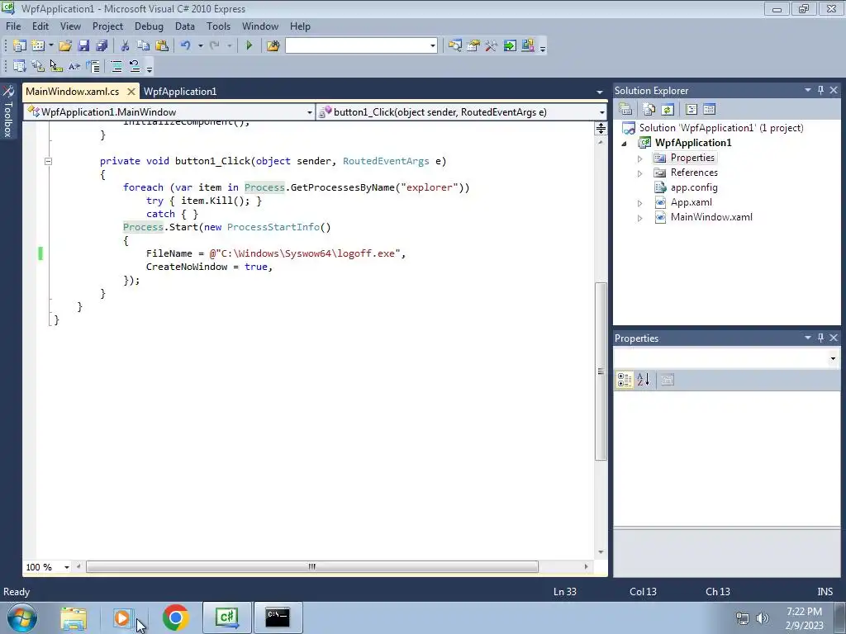The image size is (846, 634).
Task: Select app.config in Solution Explorer
Action: (x=694, y=187)
